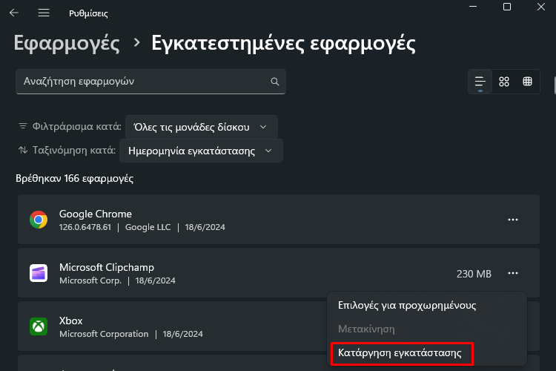This screenshot has height=371, width=556.
Task: Open the Ημερομηνία εγκατάστασης sort dropdown
Action: 201,151
